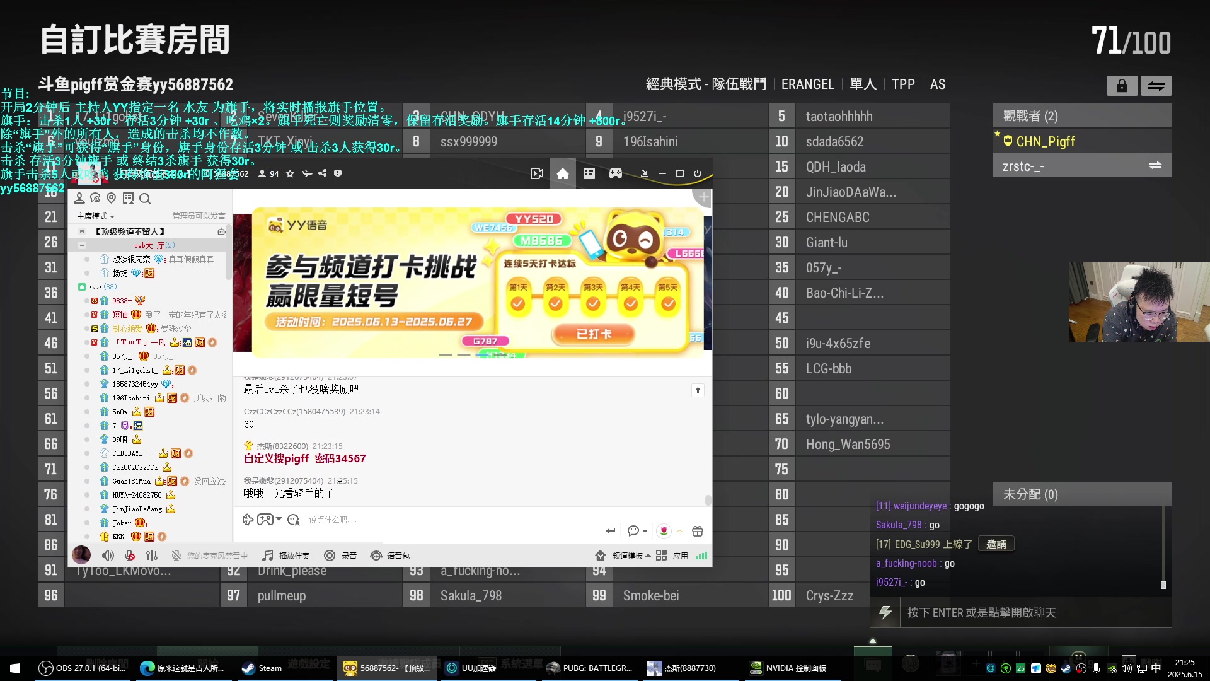
Task: Collapse the 88-member sub-channel group
Action: click(x=81, y=287)
